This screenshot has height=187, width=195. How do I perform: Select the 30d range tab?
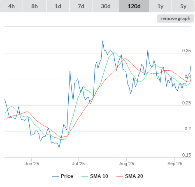coord(106,6)
